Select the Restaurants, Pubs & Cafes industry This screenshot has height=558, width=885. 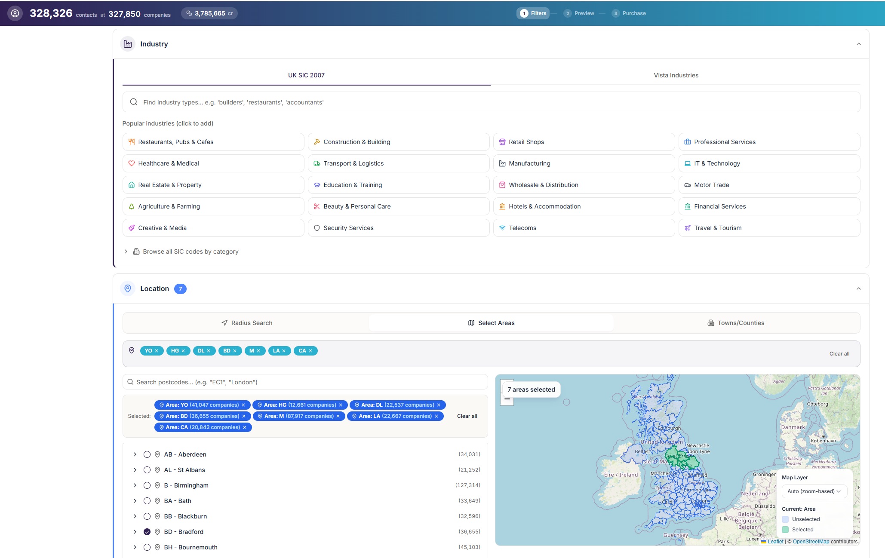[213, 141]
